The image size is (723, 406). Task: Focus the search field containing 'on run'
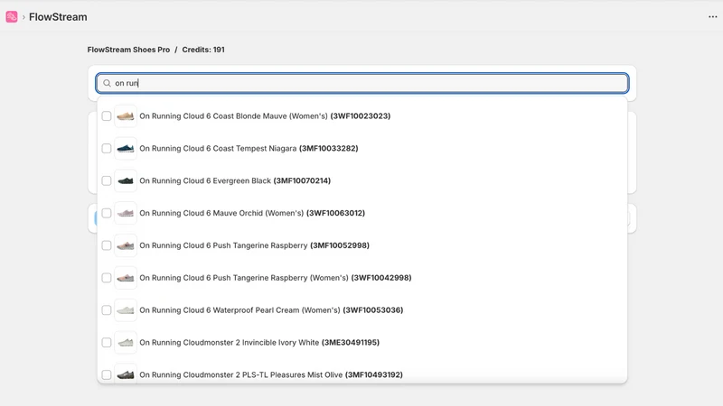tap(362, 83)
